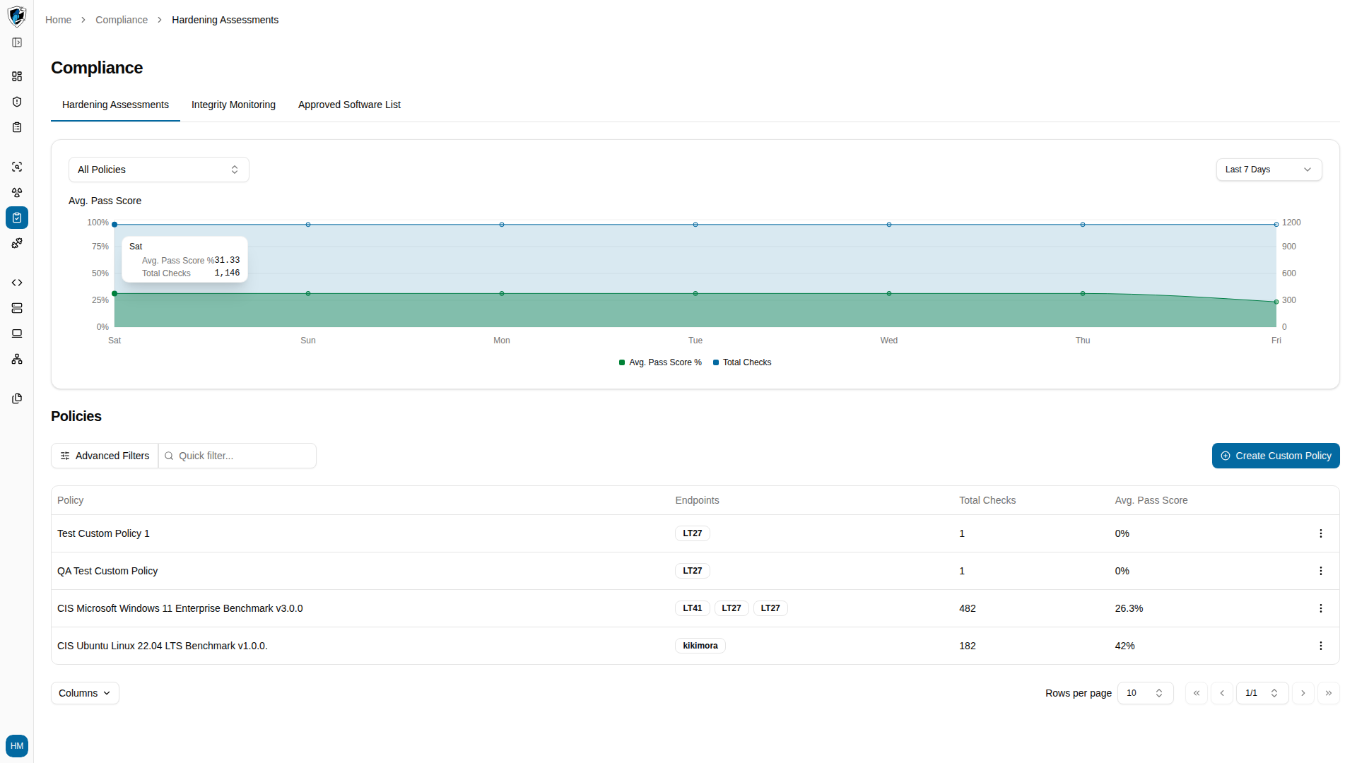Switch to the Approved Software List tab
The width and height of the screenshot is (1357, 763).
[349, 105]
